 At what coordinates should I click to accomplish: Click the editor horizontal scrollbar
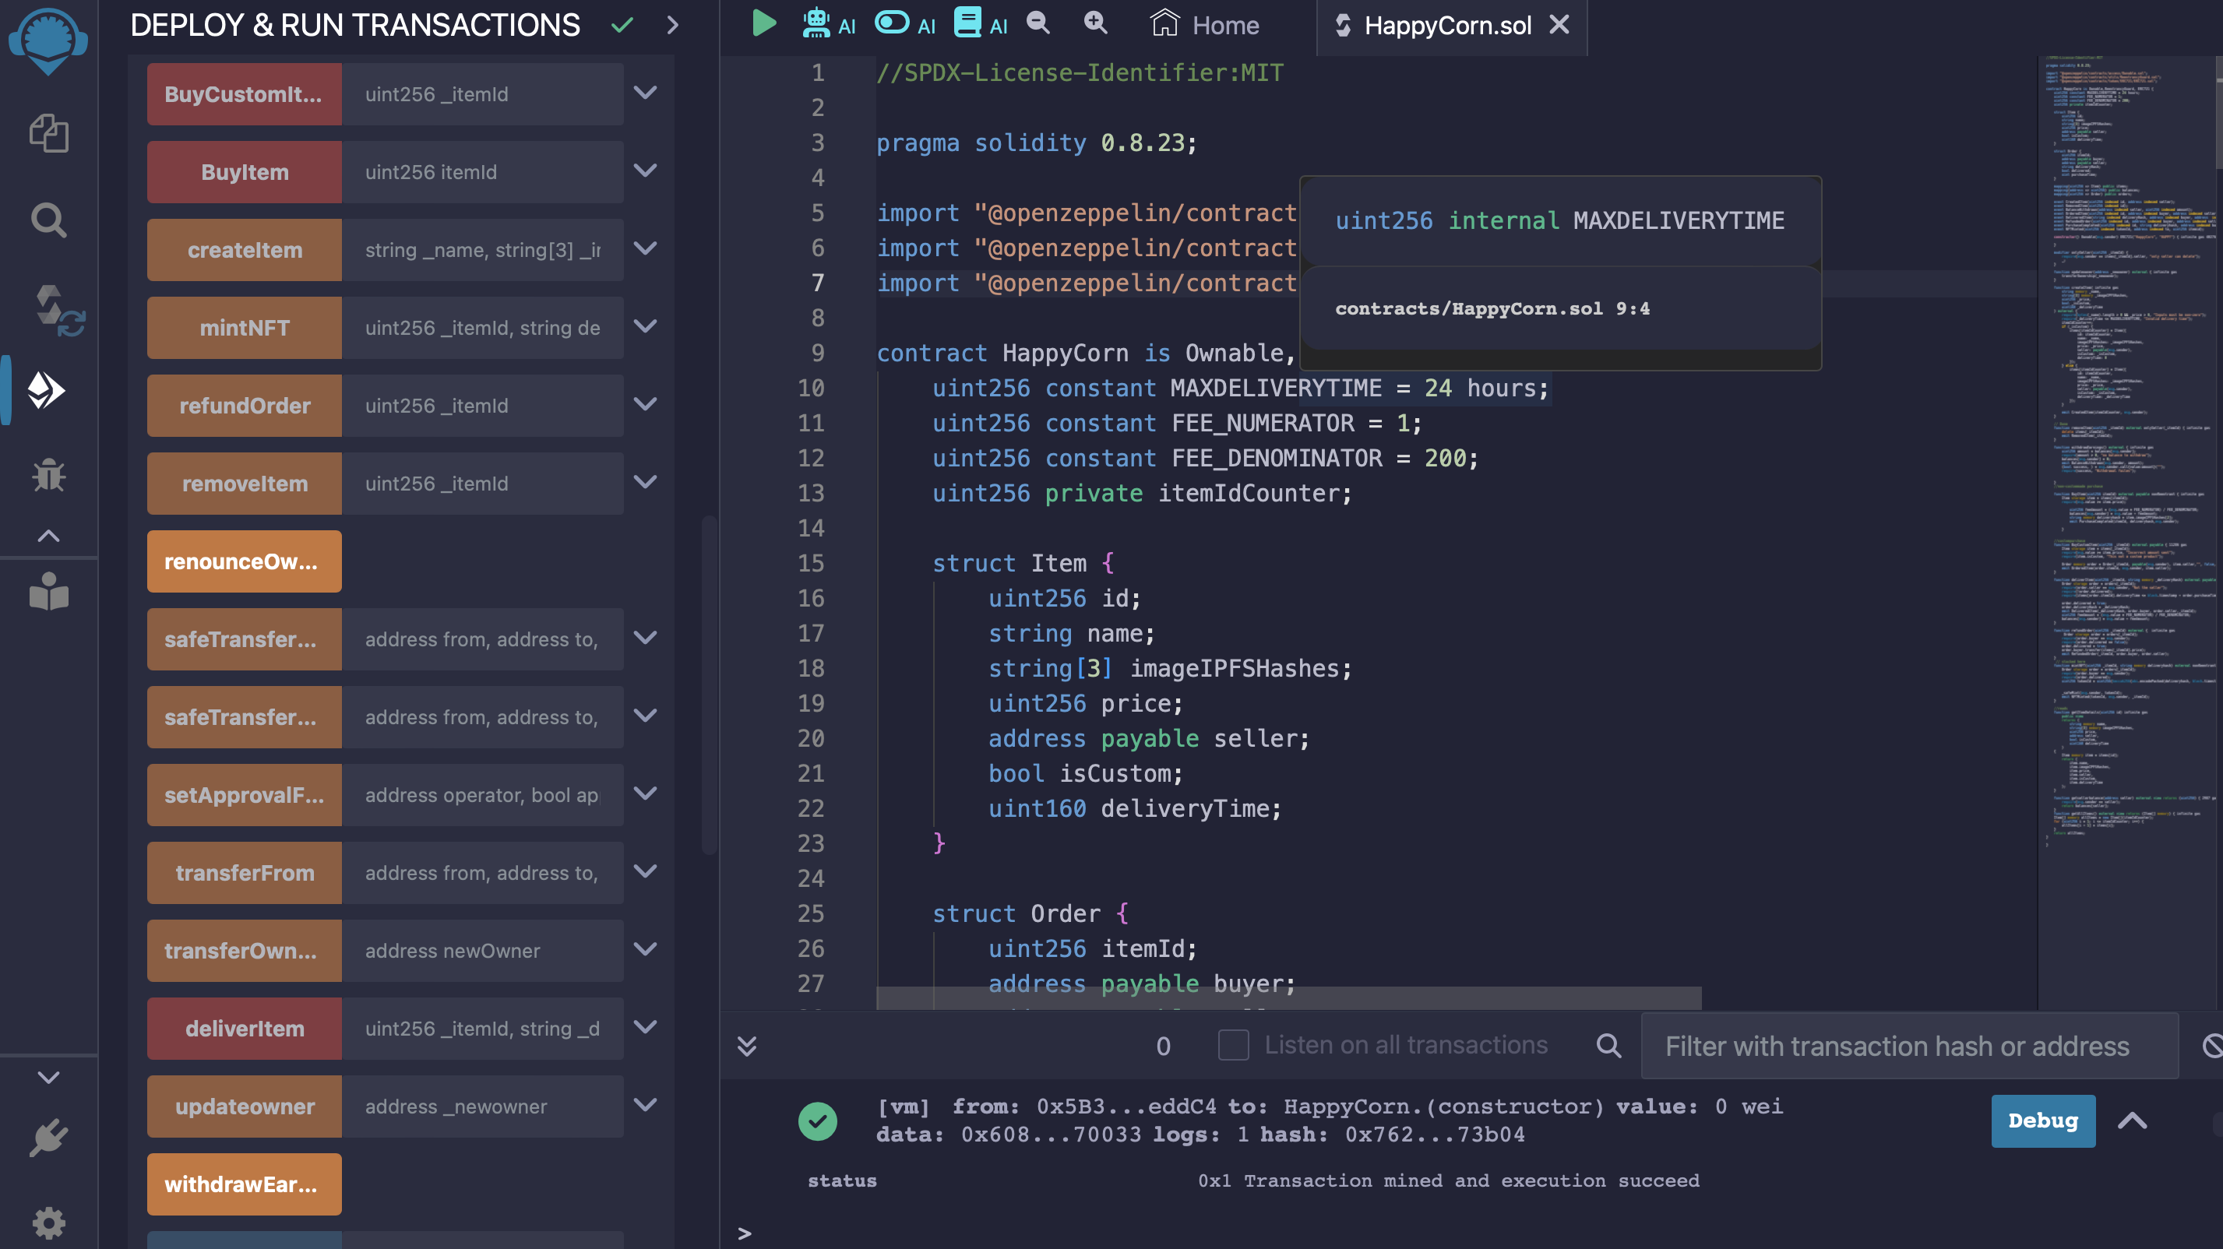click(1288, 998)
